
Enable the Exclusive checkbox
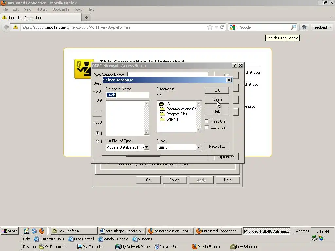pos(207,127)
